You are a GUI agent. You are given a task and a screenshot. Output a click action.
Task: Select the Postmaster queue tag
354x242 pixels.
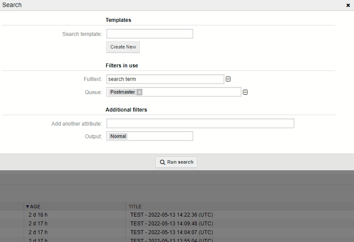click(122, 92)
